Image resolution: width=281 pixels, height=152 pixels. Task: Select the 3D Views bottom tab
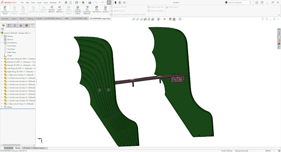tap(27, 148)
